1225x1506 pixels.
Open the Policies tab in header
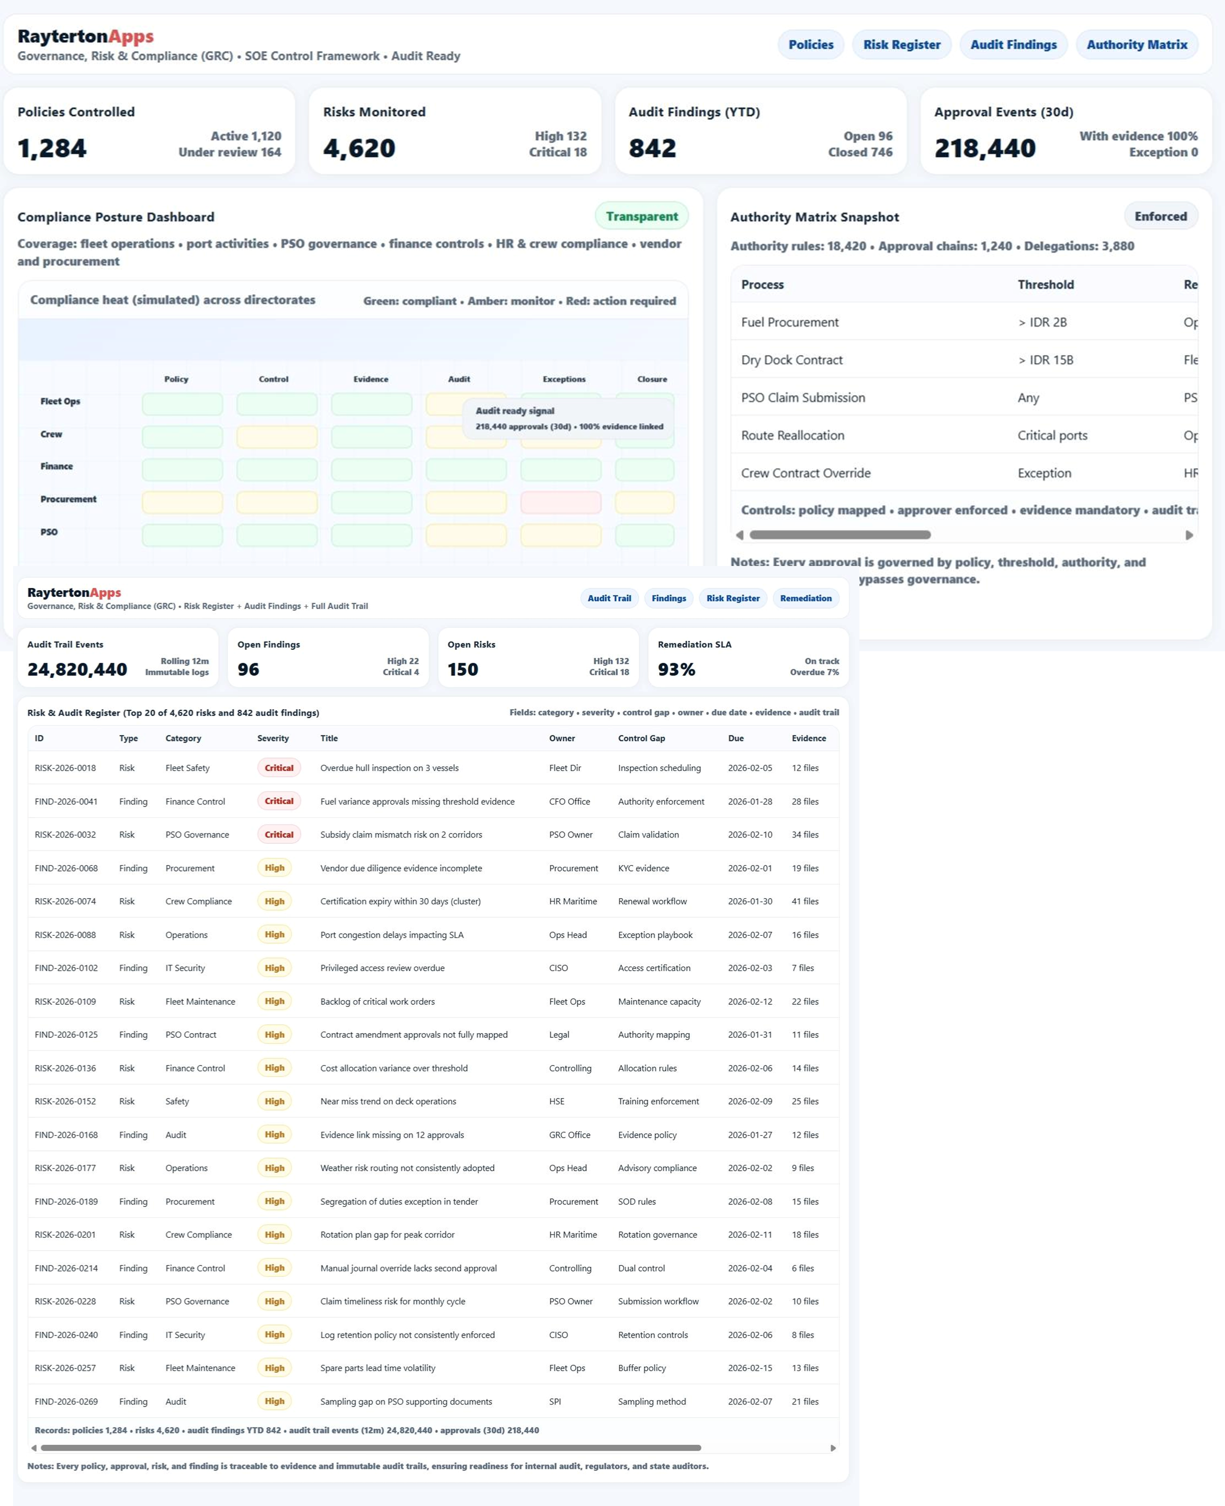pos(810,44)
